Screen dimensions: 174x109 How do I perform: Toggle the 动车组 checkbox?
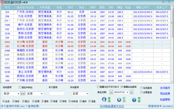[70, 101]
